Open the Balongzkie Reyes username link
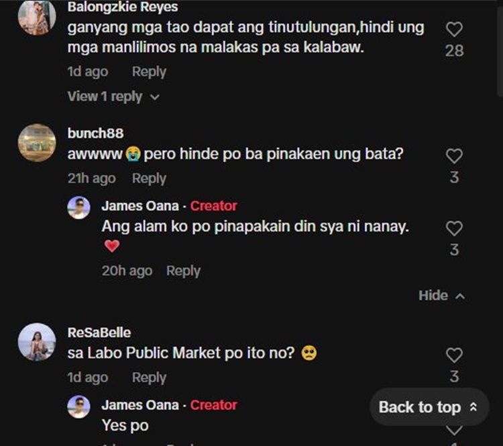Screen dimensions: 503x446 tap(123, 7)
